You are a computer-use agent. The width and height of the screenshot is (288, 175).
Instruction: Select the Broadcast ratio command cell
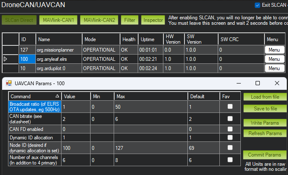[x=35, y=107]
